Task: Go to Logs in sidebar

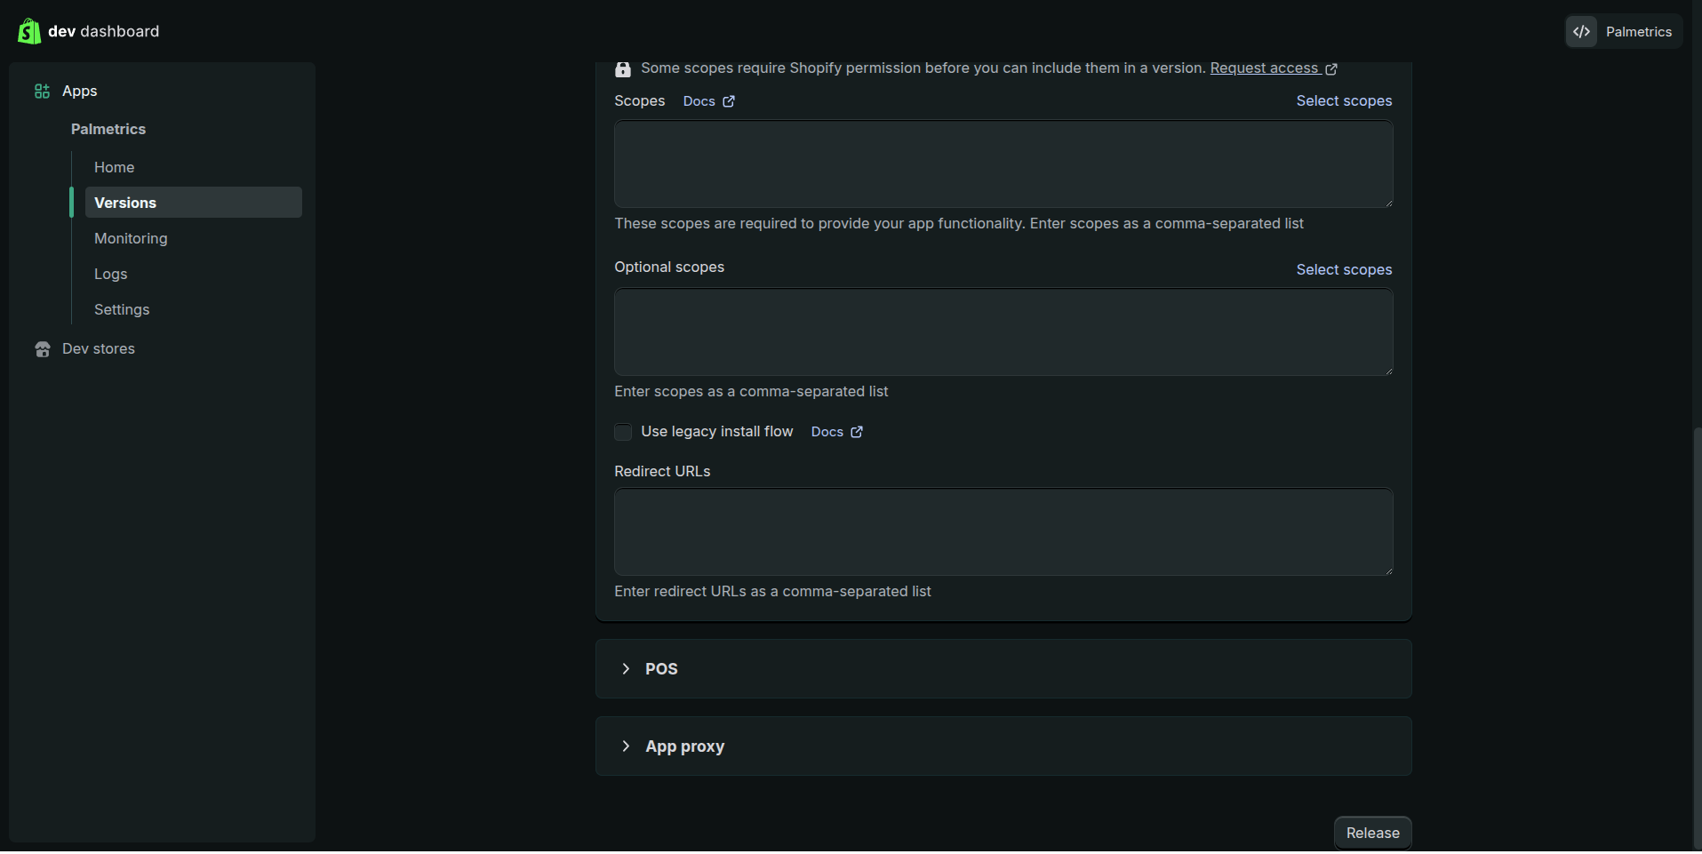Action: pyautogui.click(x=110, y=274)
